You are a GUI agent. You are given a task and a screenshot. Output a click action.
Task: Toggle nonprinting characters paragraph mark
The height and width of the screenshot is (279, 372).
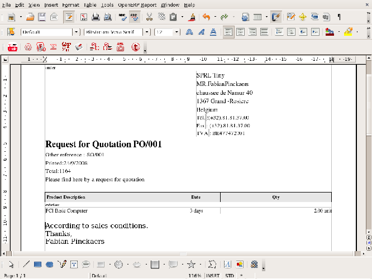[339, 17]
